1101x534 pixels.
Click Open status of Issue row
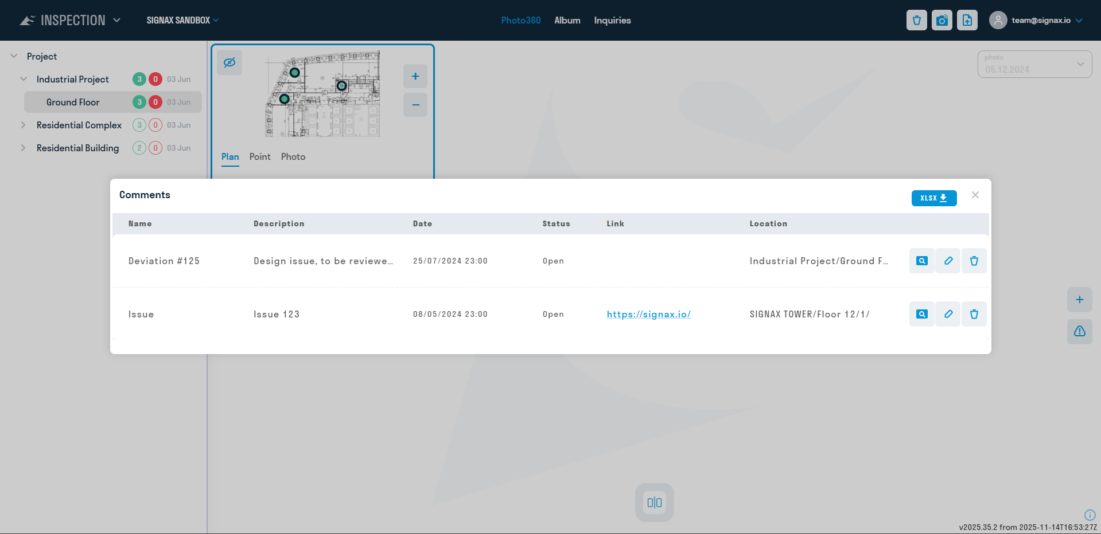tap(553, 314)
